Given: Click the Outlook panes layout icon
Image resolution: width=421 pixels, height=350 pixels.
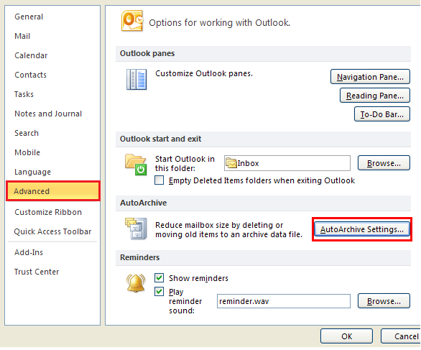Looking at the screenshot, I should 137,79.
